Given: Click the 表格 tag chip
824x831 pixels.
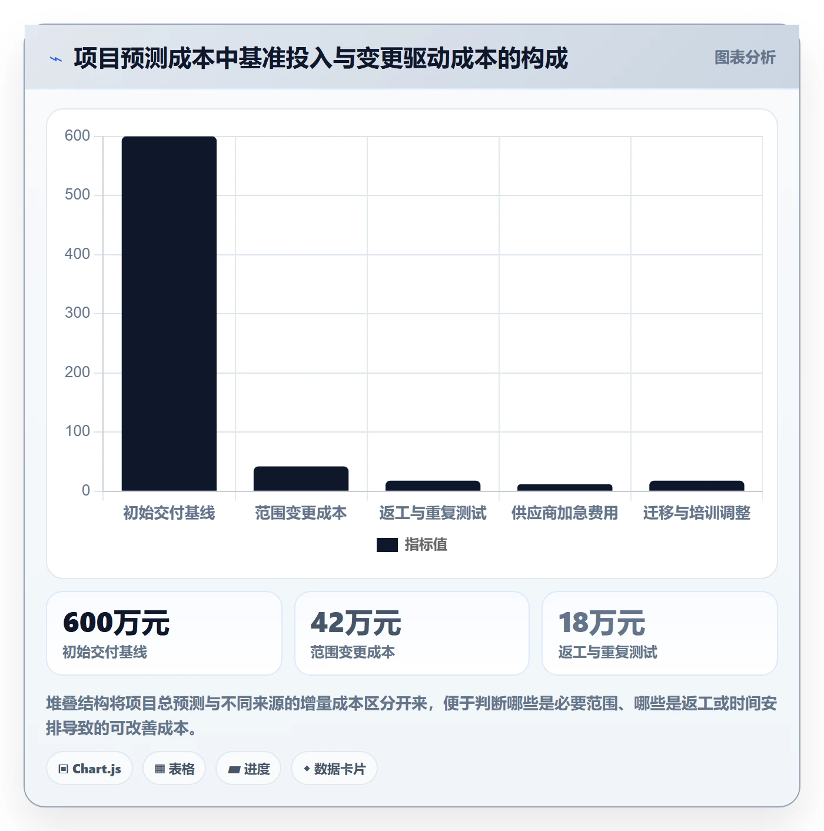Looking at the screenshot, I should point(174,769).
